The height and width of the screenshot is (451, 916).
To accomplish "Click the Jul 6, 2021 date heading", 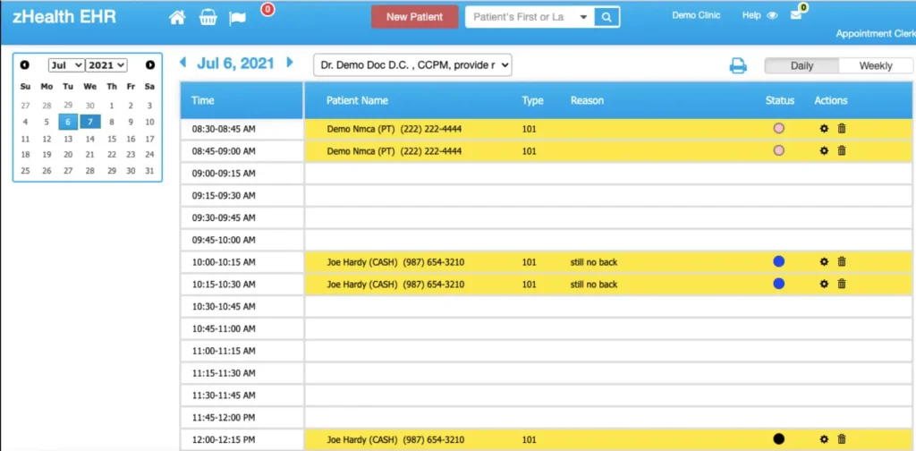I will click(x=235, y=64).
